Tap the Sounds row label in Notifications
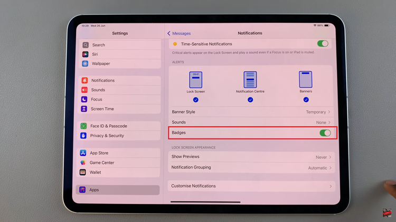The width and height of the screenshot is (396, 222). tap(178, 122)
